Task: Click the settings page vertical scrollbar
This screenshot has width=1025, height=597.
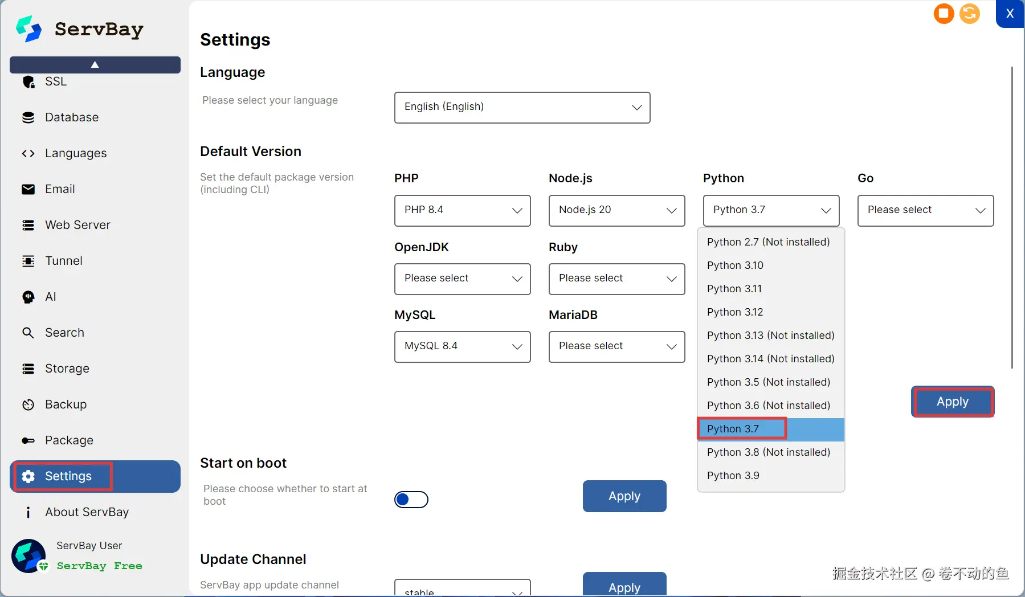Action: click(x=1012, y=216)
